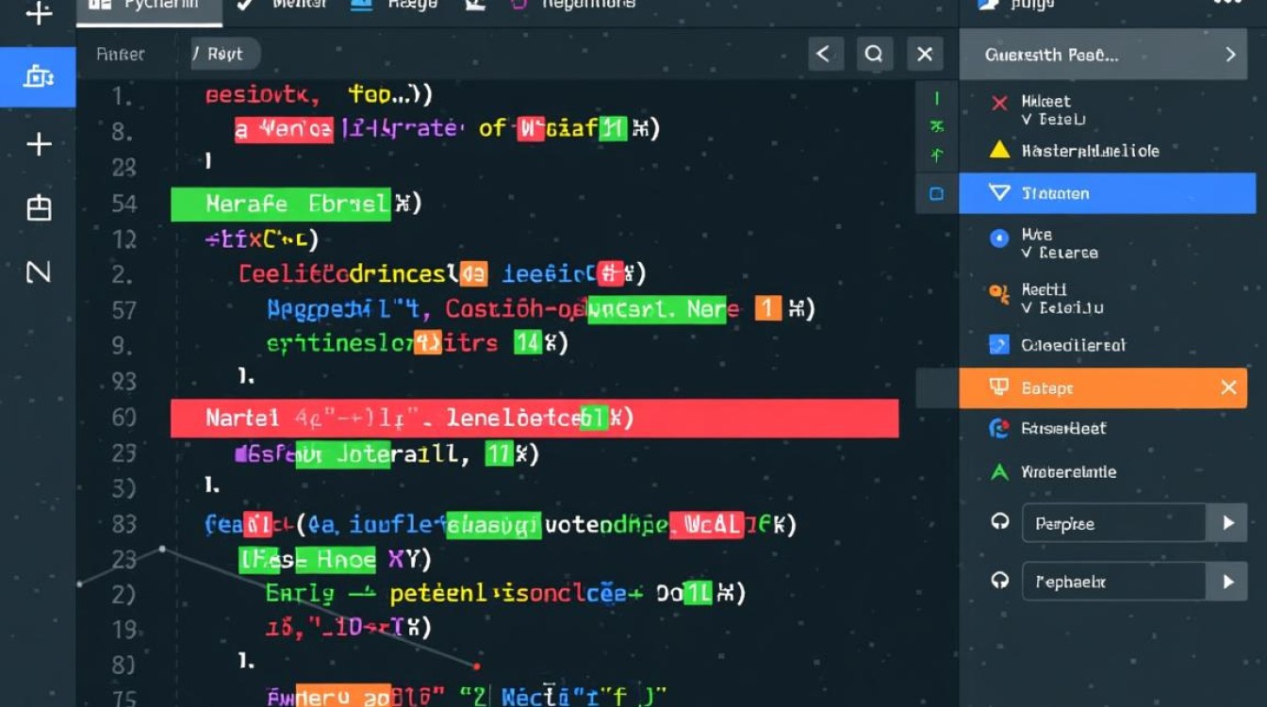
Task: Click the white inverted triangle in the blue row
Action: tap(999, 192)
